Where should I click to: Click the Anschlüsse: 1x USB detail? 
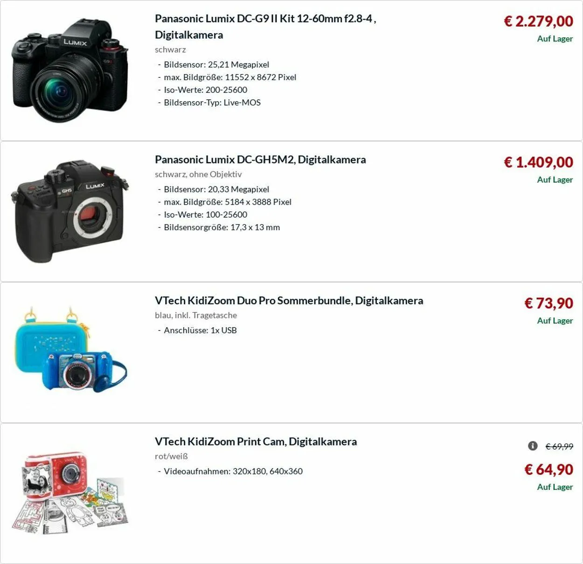pyautogui.click(x=197, y=330)
